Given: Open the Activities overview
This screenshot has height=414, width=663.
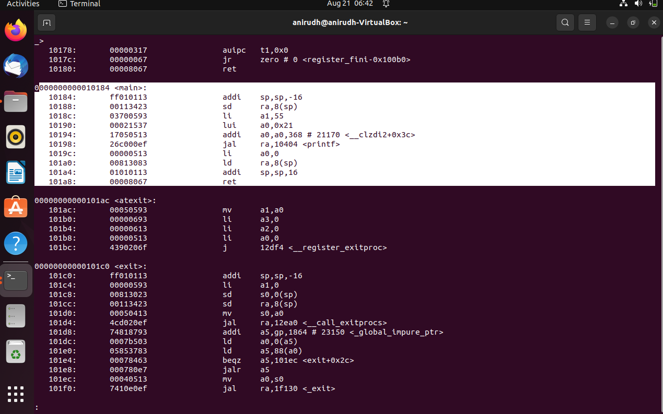Looking at the screenshot, I should pos(23,4).
